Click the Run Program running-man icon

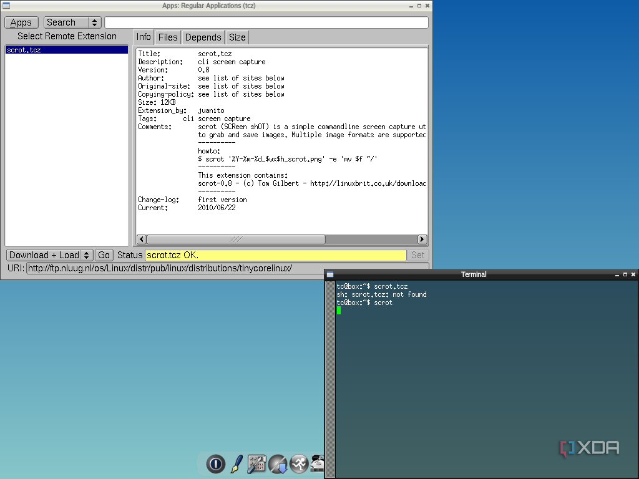[x=299, y=464]
